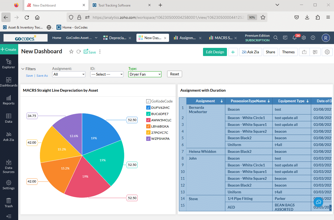Toggle the GoKodeCode select-all checkbox
The width and height of the screenshot is (334, 220).
(148, 101)
